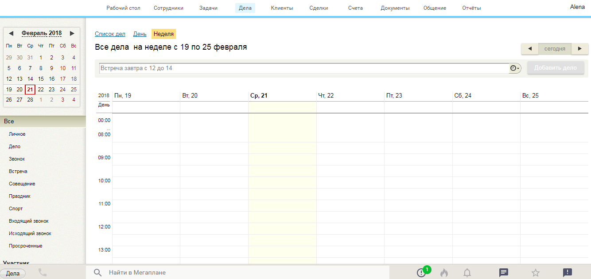The image size is (591, 279).
Task: Open the star favorites icon
Action: tap(536, 273)
